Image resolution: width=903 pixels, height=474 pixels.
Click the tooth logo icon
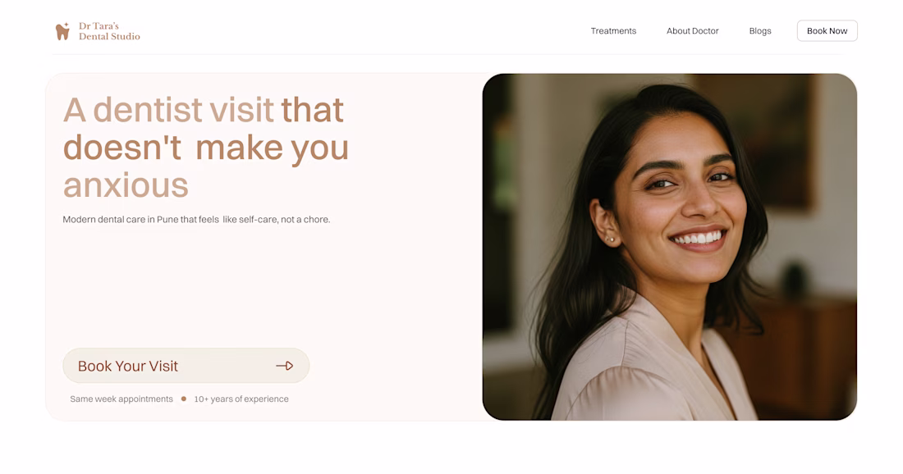tap(62, 31)
